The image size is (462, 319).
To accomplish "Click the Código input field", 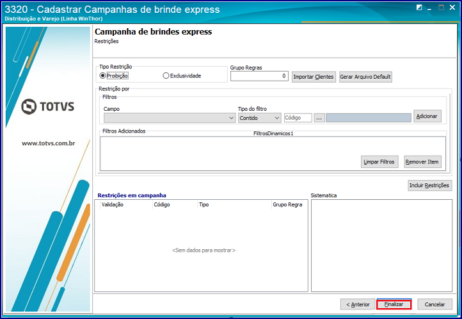I will (298, 118).
